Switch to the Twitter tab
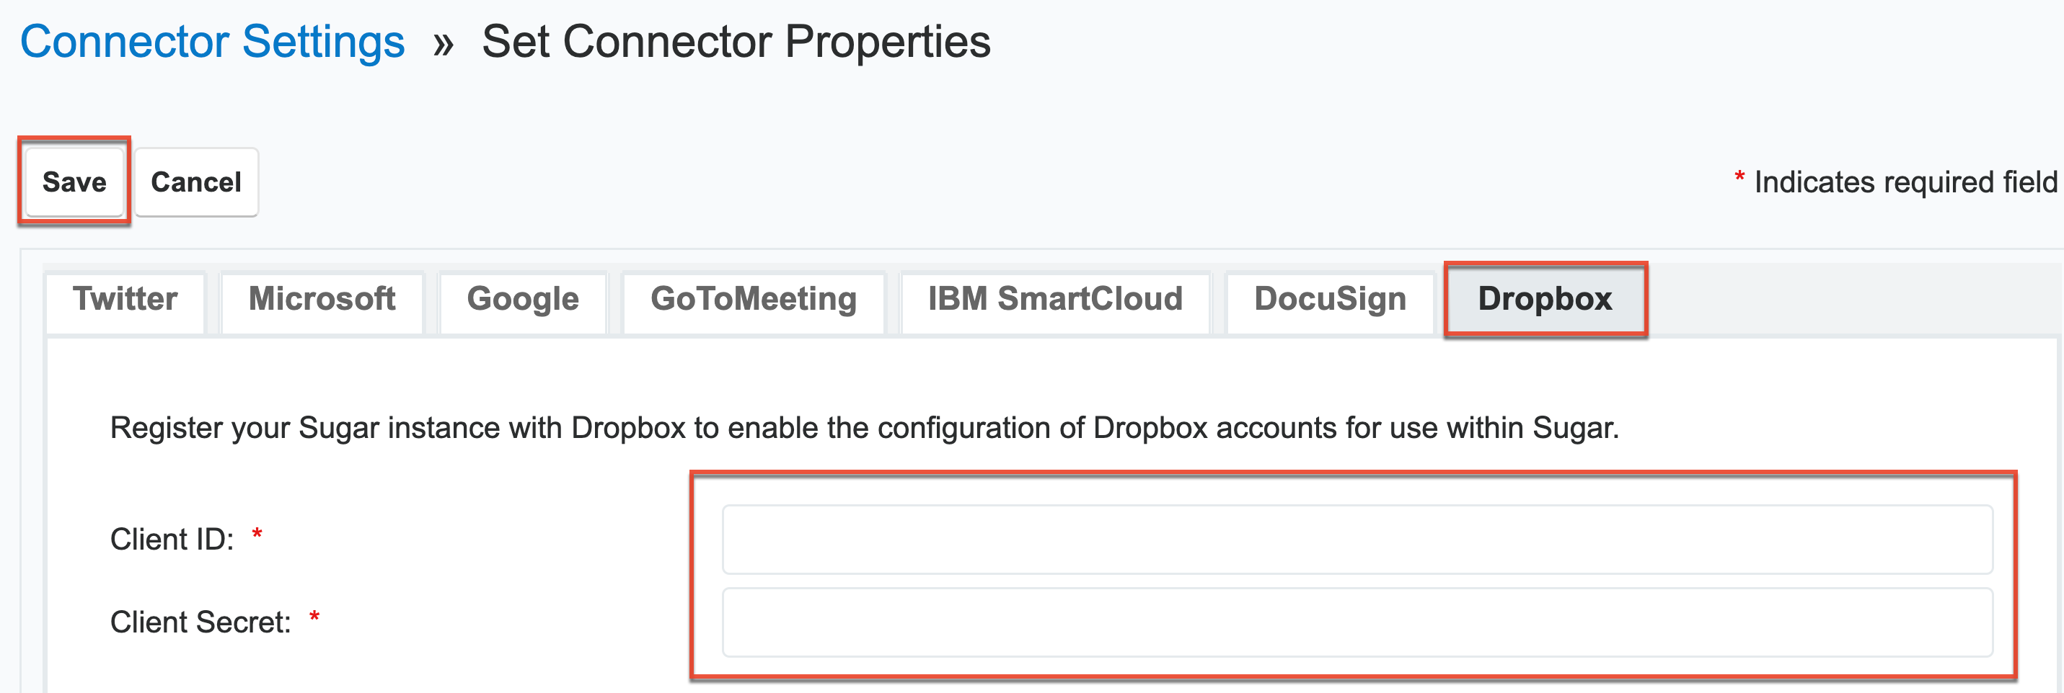This screenshot has height=693, width=2064. click(x=125, y=299)
